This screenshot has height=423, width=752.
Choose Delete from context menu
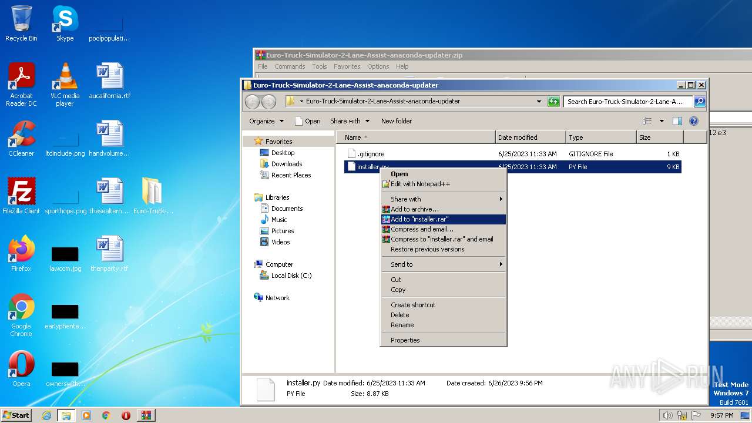[x=443, y=315]
